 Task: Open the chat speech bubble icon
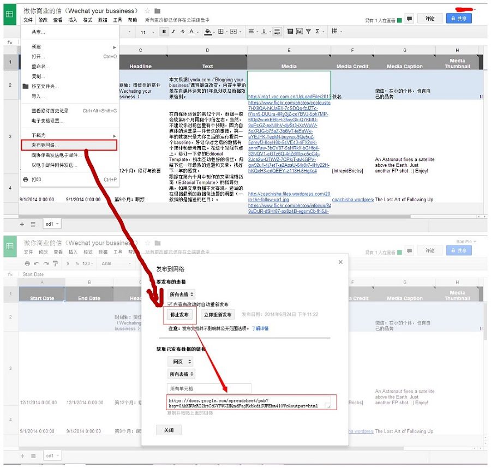(x=409, y=19)
